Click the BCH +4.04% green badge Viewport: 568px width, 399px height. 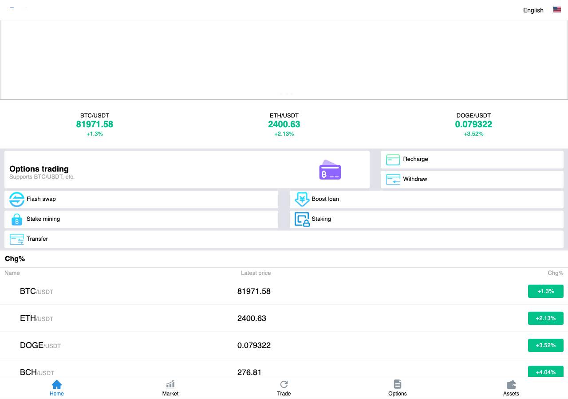click(546, 372)
